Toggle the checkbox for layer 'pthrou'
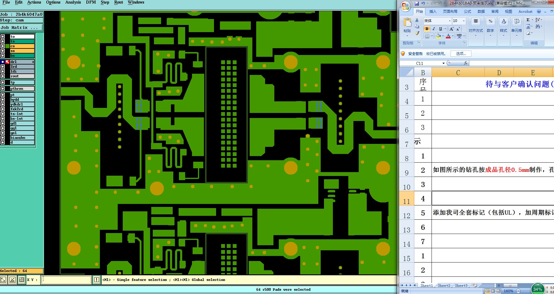554x294 pixels. [3, 89]
